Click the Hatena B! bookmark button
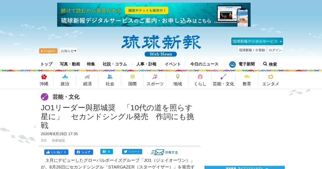 107,152
